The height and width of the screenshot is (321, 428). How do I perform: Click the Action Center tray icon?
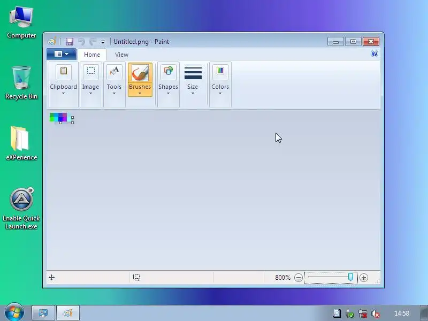[337, 314]
